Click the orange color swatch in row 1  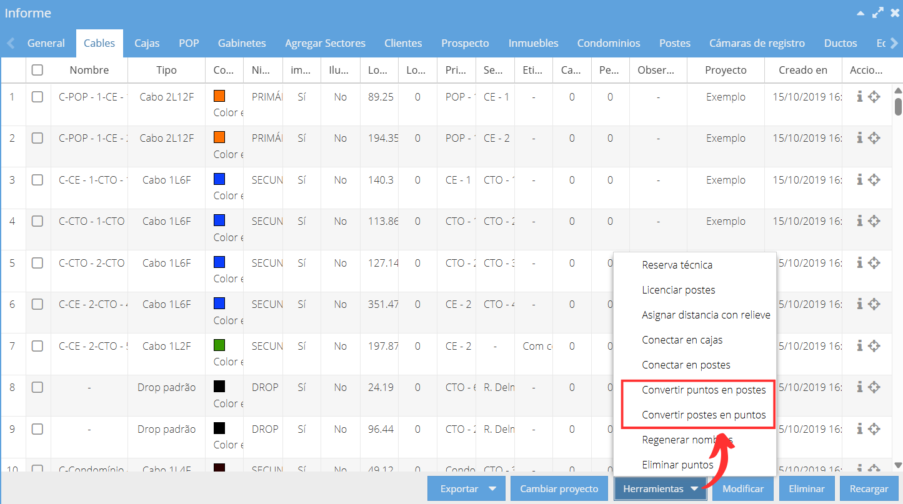[219, 96]
